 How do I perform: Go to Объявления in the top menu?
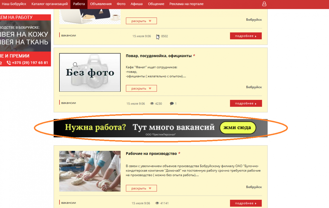tap(101, 4)
